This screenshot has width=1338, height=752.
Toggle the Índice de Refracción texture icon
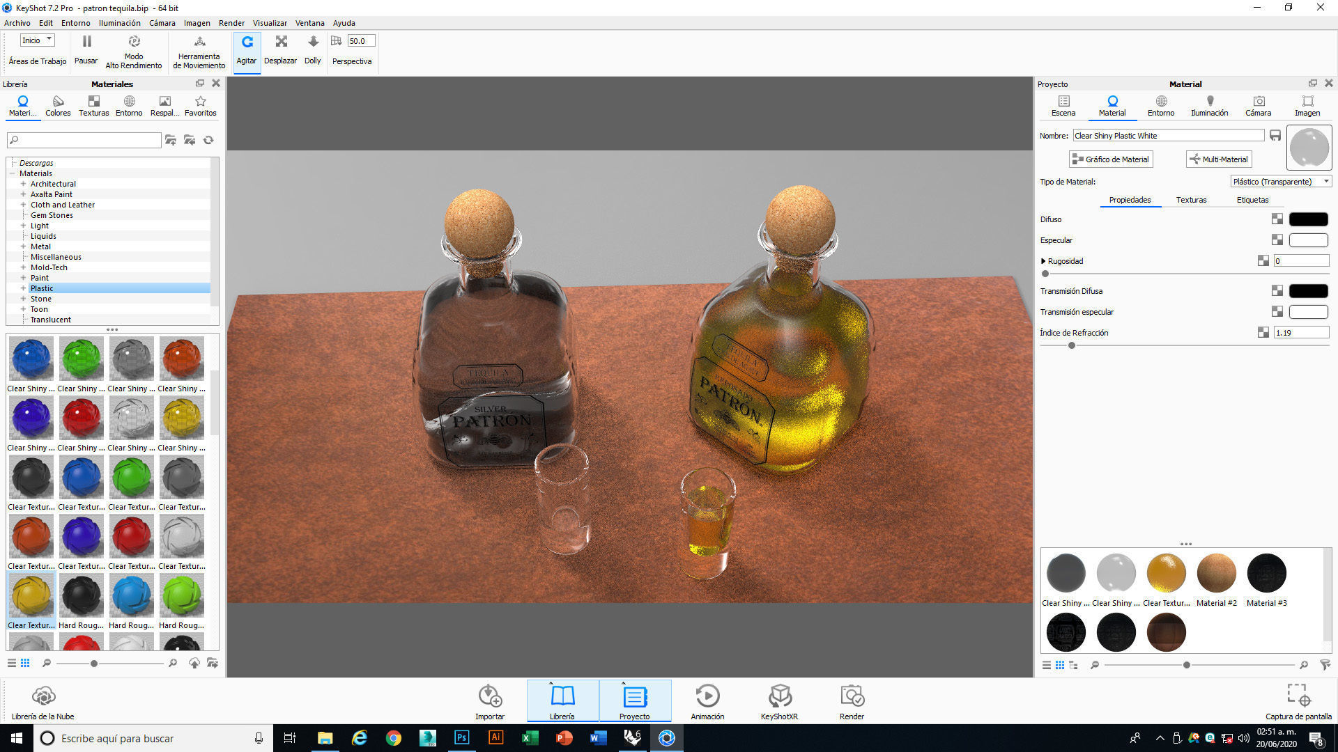pyautogui.click(x=1263, y=333)
